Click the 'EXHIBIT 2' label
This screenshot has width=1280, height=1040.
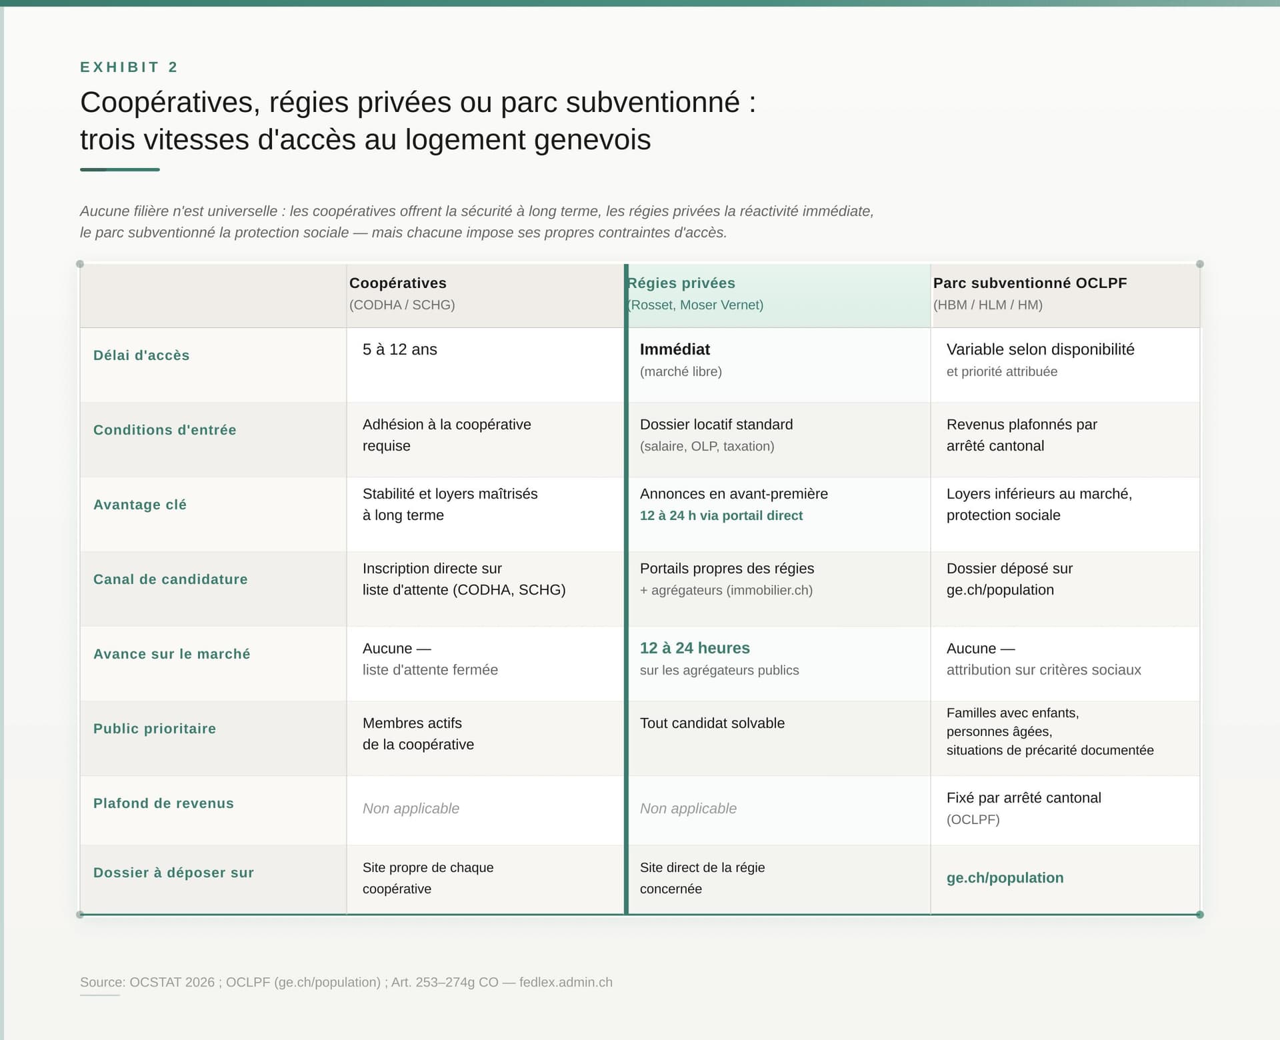coord(129,67)
